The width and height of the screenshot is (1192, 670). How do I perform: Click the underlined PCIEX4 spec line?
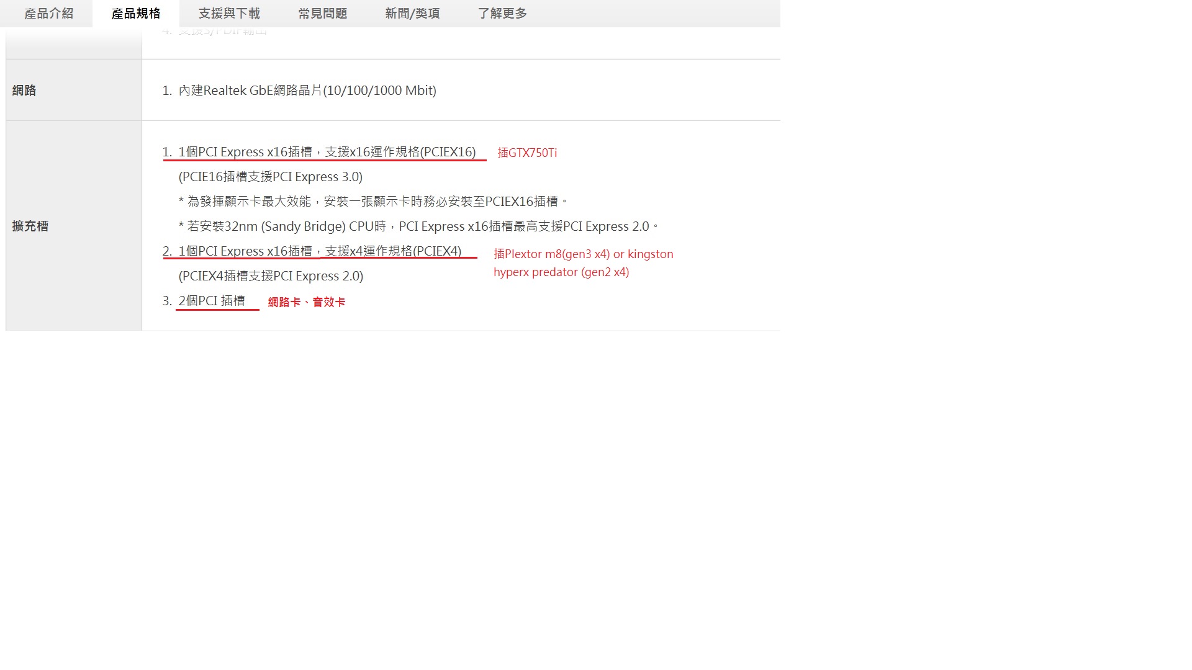[318, 251]
